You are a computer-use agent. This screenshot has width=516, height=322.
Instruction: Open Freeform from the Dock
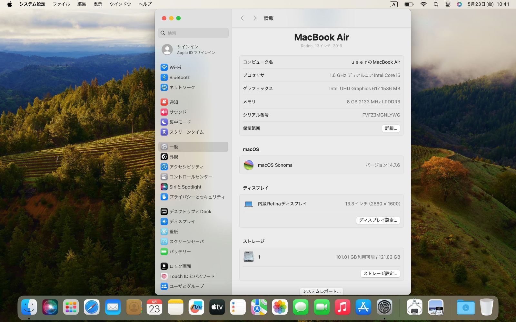(x=196, y=307)
